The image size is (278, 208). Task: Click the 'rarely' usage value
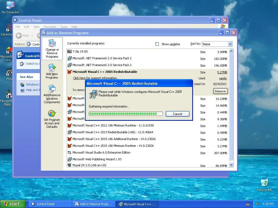[223, 78]
